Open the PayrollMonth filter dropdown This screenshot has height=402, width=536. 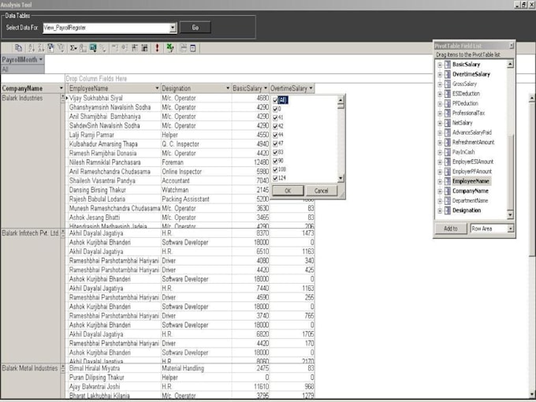[41, 59]
